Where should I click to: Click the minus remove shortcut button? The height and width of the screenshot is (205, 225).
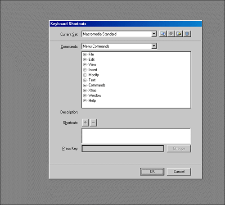tap(93, 123)
